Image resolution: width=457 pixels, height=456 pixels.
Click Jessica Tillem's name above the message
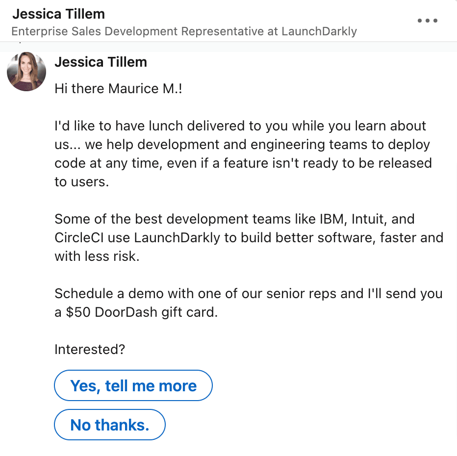(101, 62)
